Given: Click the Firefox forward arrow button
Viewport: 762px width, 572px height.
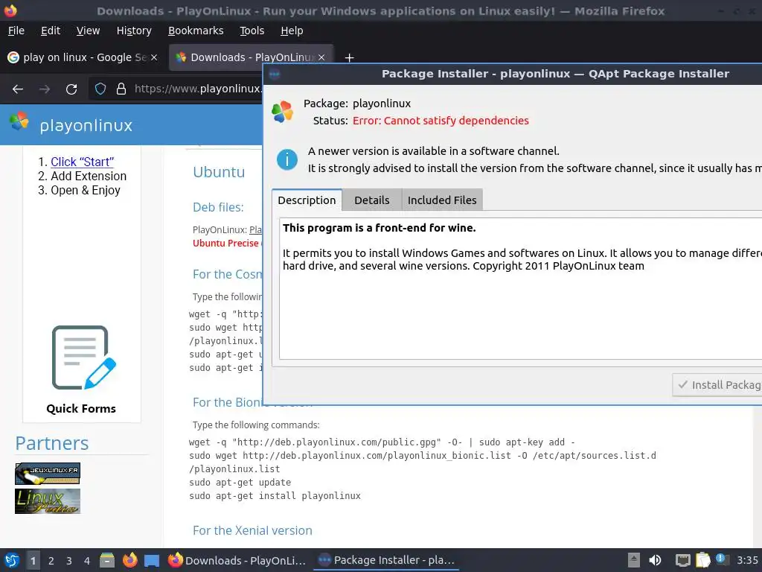Looking at the screenshot, I should [x=45, y=89].
